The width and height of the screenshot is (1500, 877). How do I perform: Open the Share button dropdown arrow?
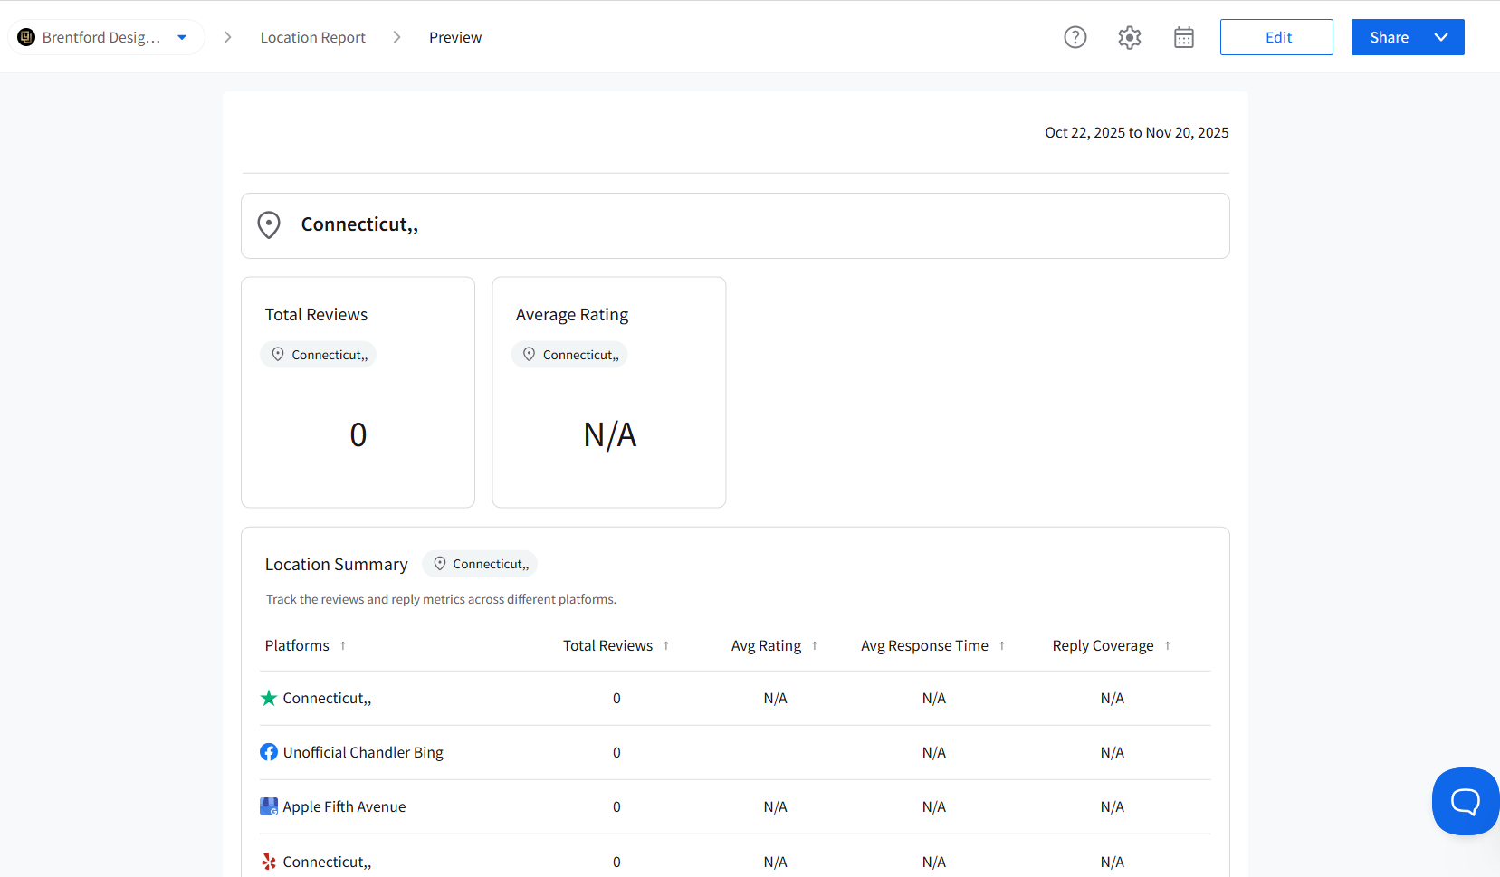(x=1441, y=37)
